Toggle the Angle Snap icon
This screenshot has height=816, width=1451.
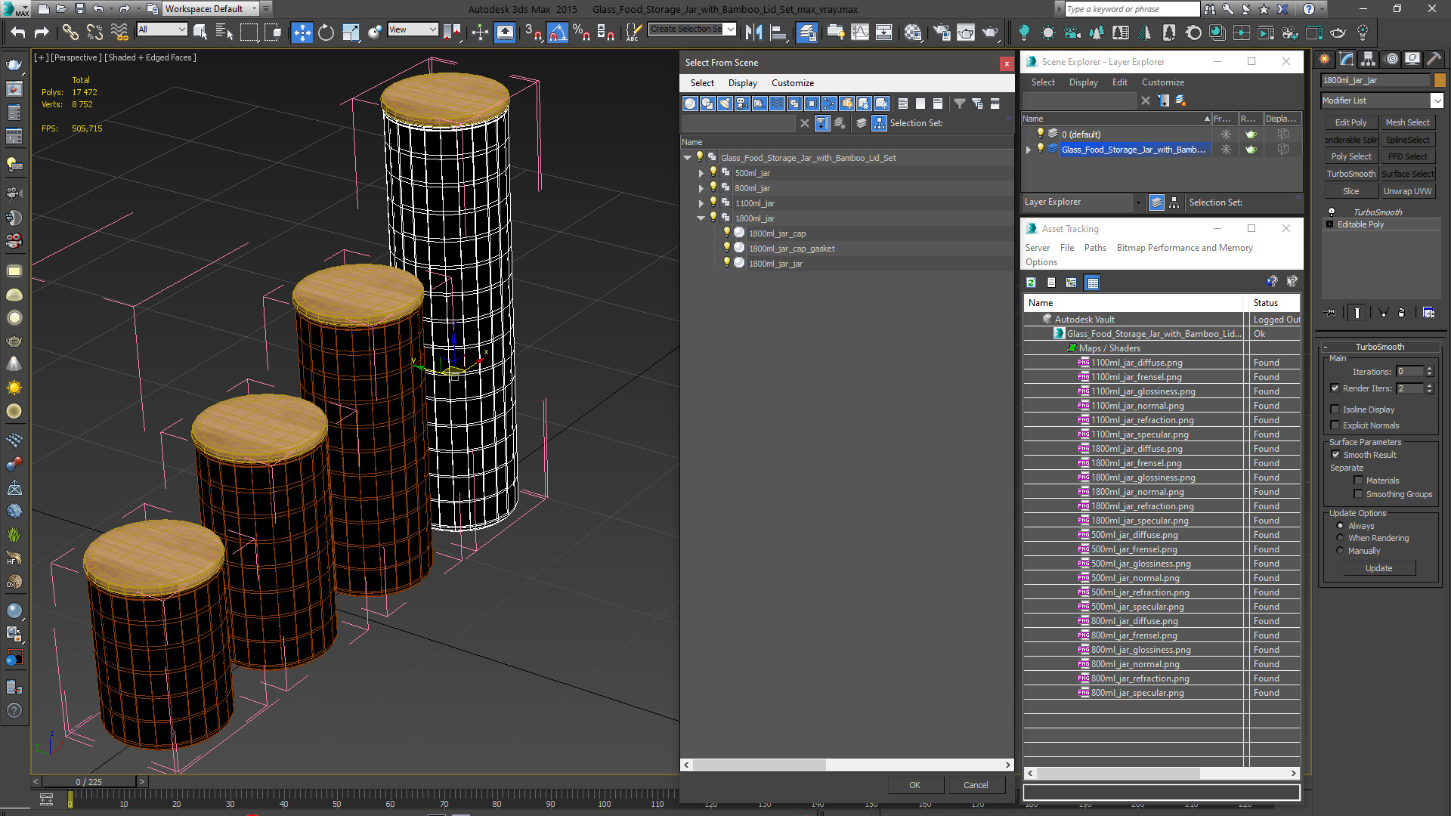click(x=558, y=32)
